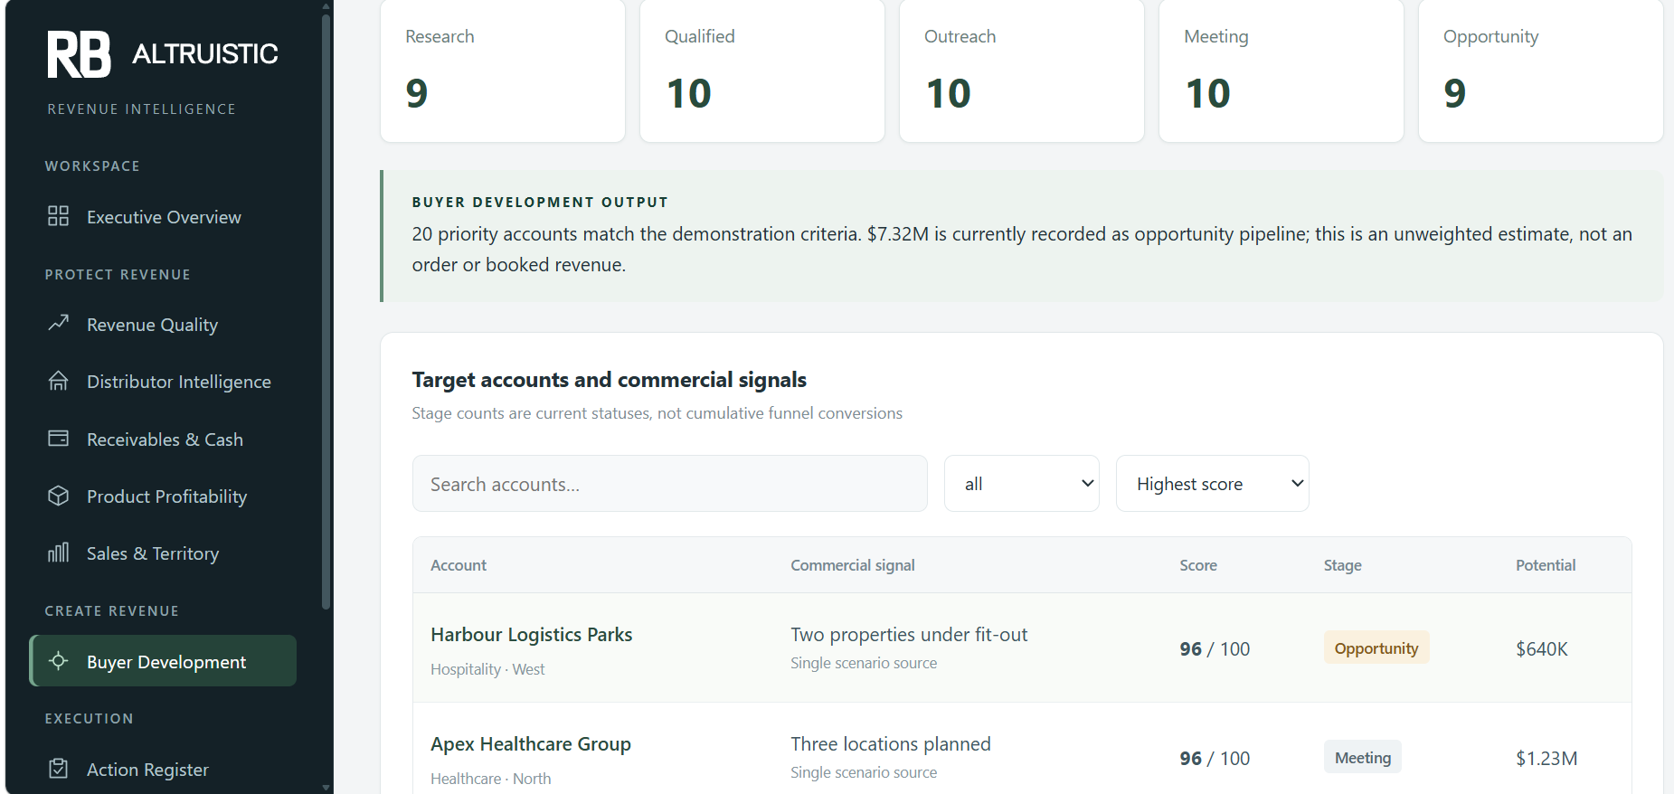Click the Score column header
The width and height of the screenshot is (1674, 794).
click(x=1198, y=565)
